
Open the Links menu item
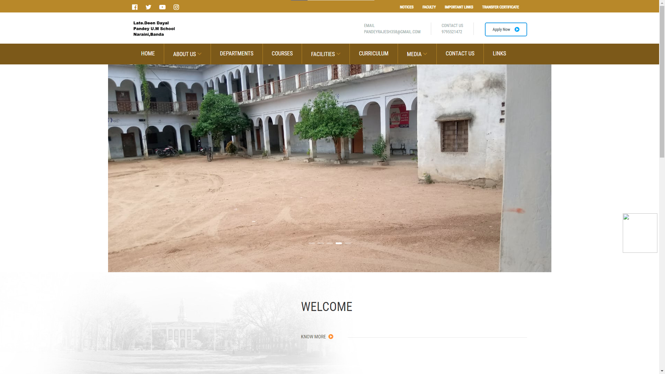[x=499, y=54]
